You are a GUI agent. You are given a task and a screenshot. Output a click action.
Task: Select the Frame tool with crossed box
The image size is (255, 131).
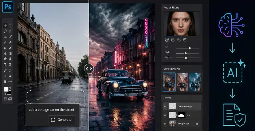[x=10, y=36]
